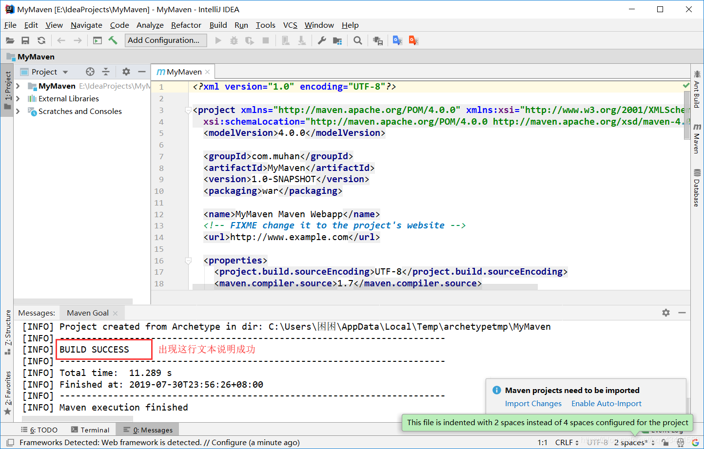
Task: Run with the green play triangle icon
Action: [218, 40]
